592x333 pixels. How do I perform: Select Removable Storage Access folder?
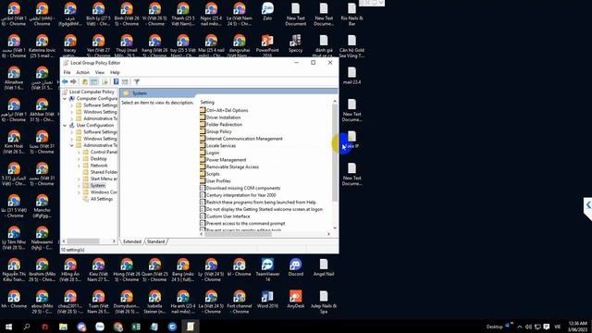pyautogui.click(x=229, y=166)
